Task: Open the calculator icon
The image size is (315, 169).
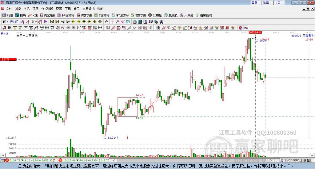Action: 140,22
